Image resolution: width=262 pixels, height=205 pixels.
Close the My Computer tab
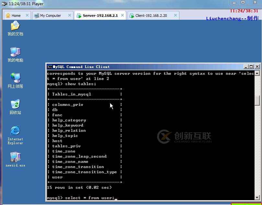click(70, 15)
